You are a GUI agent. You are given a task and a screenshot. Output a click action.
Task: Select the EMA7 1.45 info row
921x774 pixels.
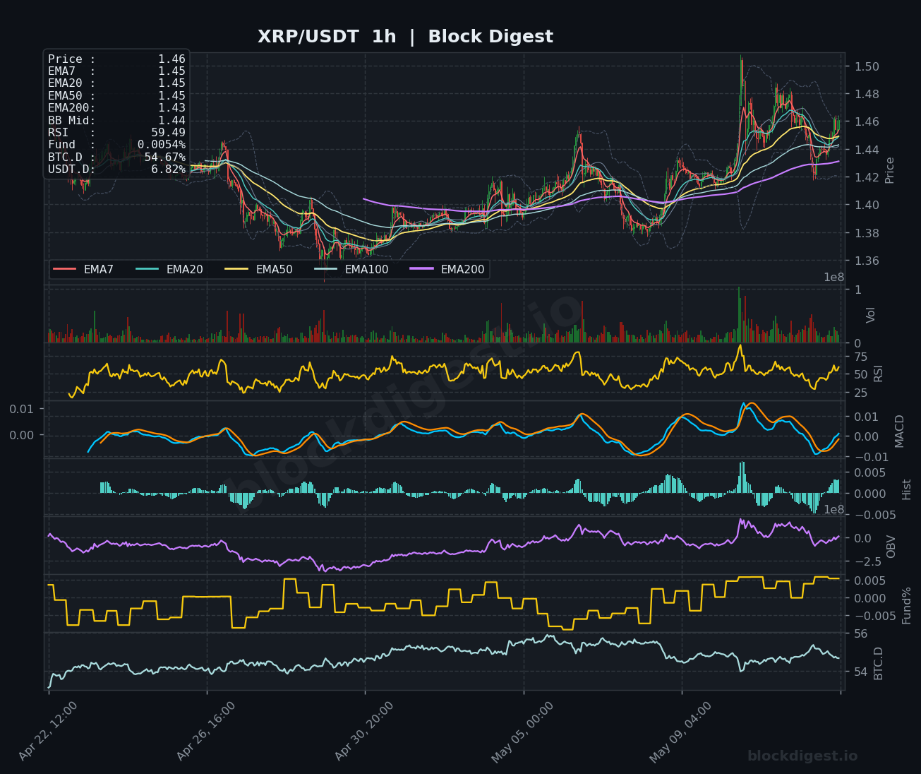pos(116,71)
